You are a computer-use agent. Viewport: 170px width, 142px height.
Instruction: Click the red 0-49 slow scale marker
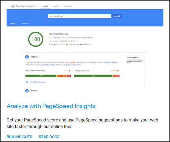(x=81, y=44)
